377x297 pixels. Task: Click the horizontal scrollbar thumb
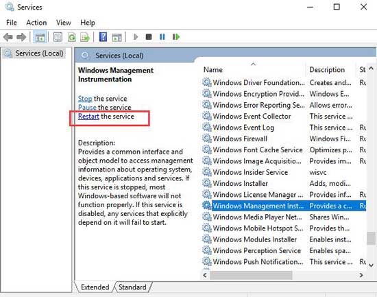pos(252,275)
